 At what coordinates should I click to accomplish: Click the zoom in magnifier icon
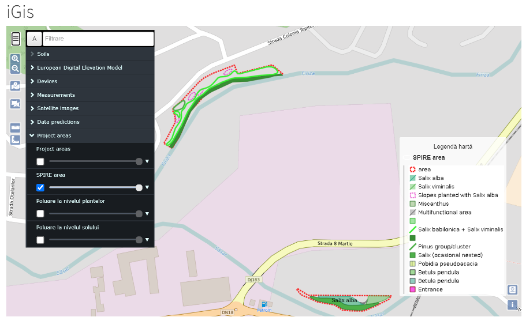pos(16,59)
